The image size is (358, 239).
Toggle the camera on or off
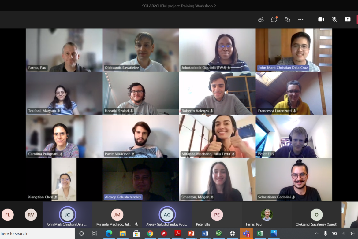coord(321,19)
